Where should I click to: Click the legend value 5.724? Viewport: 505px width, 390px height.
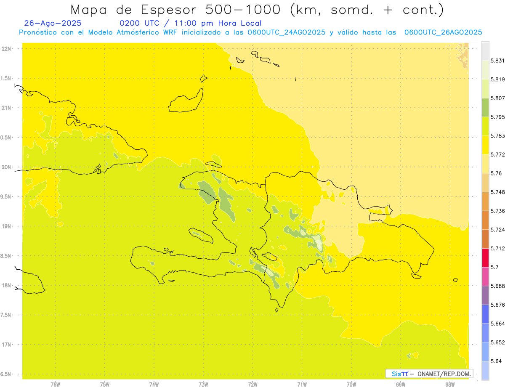[497, 230]
